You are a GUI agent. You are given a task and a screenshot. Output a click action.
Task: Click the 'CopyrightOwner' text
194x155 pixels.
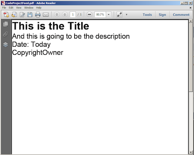click(x=38, y=53)
